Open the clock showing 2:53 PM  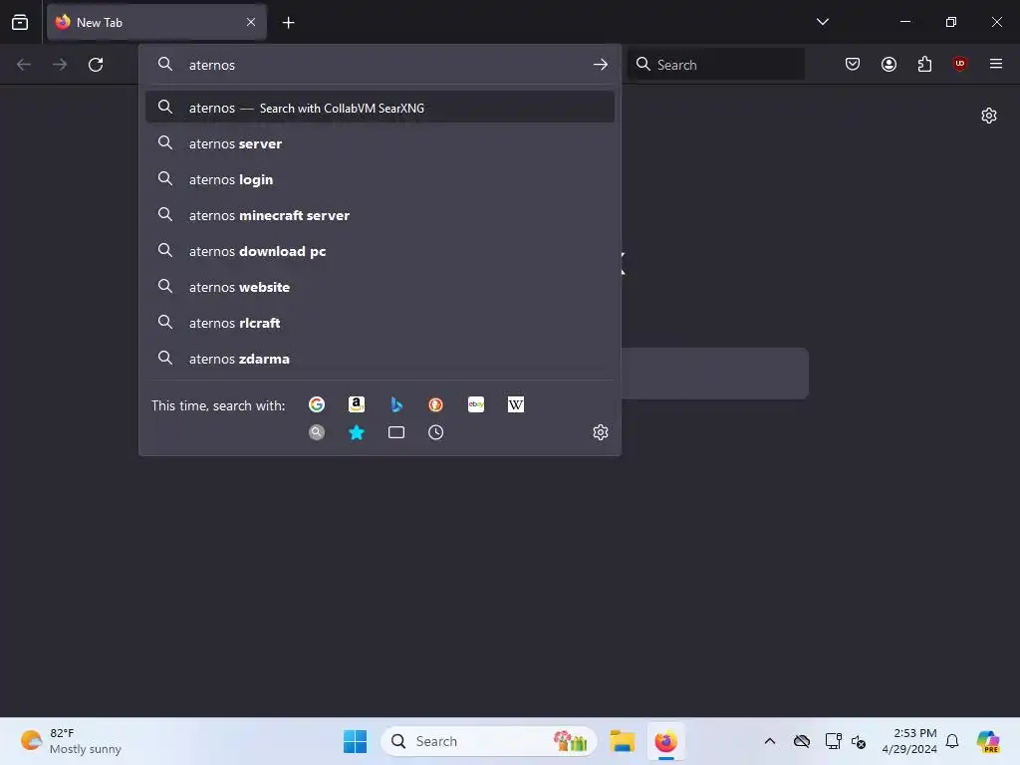click(x=909, y=741)
